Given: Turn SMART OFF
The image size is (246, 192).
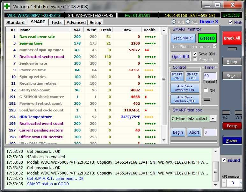Looking at the screenshot, I should (x=192, y=76).
